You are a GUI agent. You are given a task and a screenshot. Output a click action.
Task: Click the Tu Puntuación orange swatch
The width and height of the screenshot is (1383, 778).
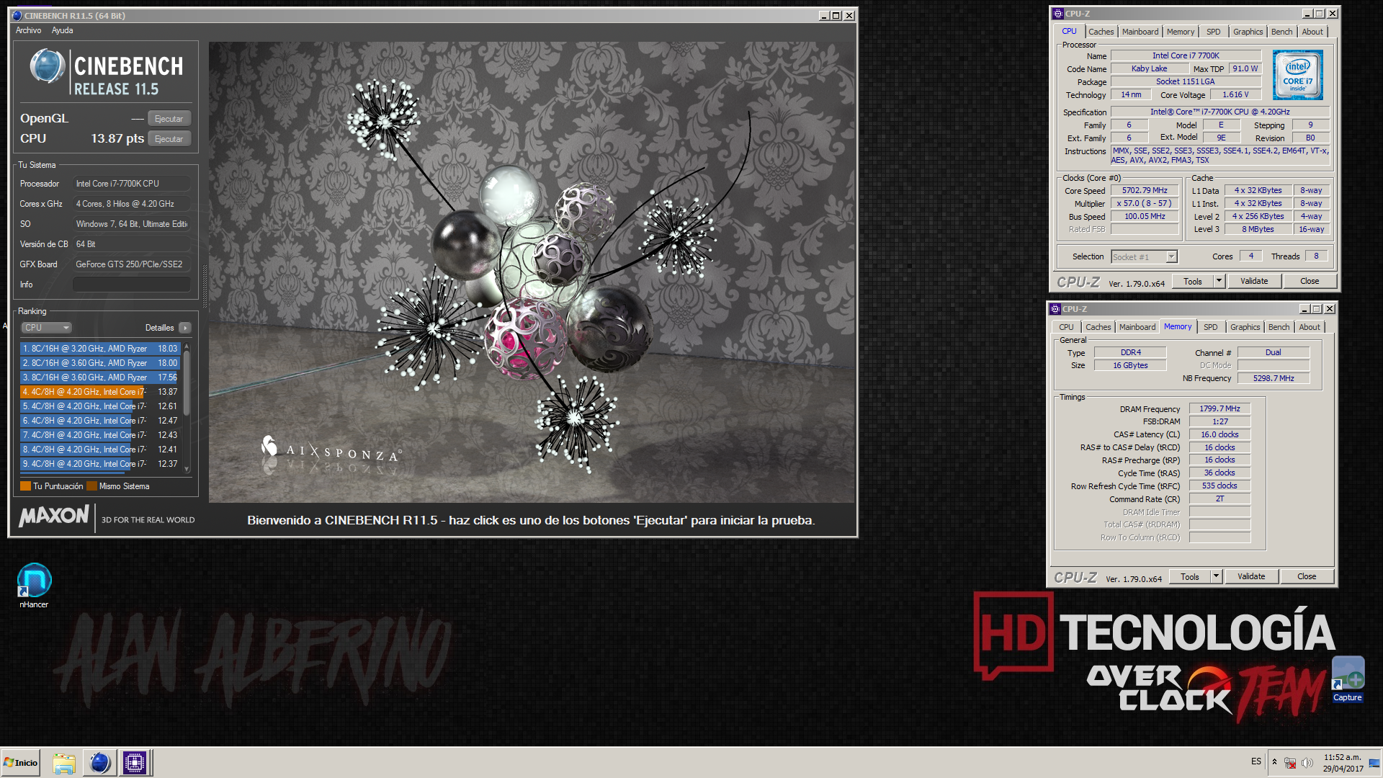[25, 486]
